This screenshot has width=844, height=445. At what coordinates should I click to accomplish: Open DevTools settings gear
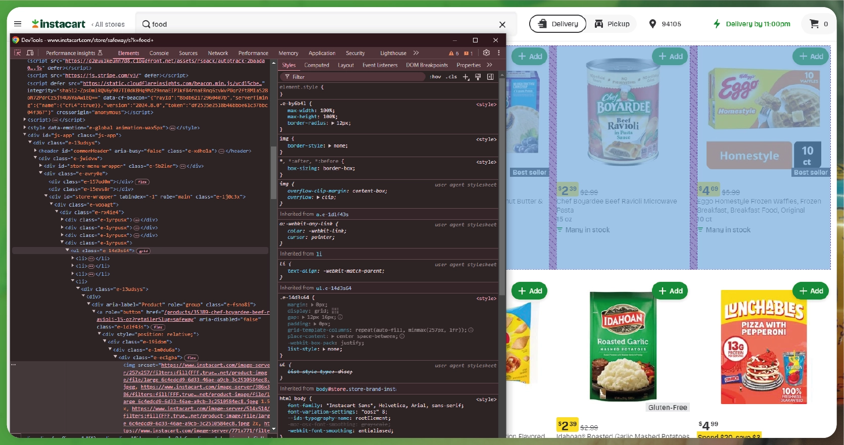coord(486,53)
